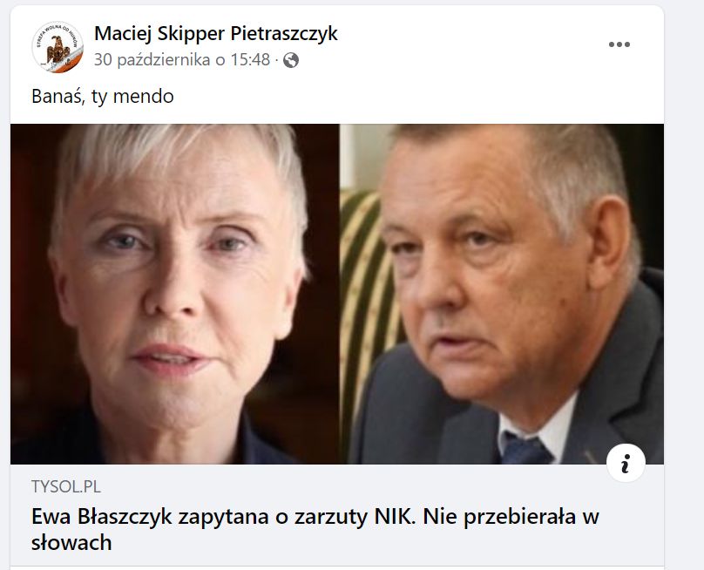Screen dimensions: 704x570
Task: Click the gray link preview footer area
Action: pos(336,515)
